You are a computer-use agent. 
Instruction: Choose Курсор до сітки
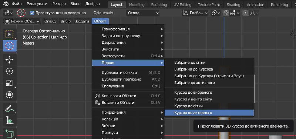(x=209, y=106)
